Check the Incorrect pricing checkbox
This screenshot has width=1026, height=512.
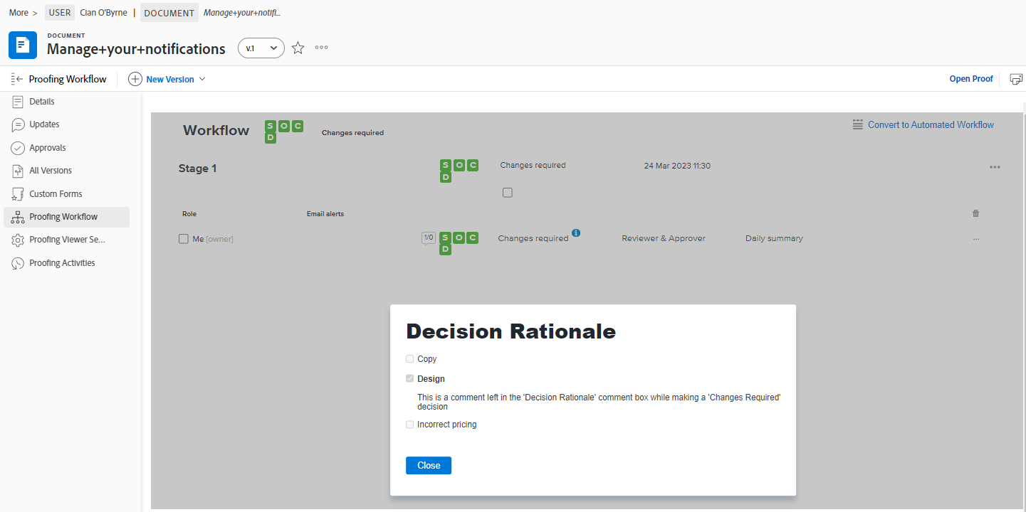point(409,425)
